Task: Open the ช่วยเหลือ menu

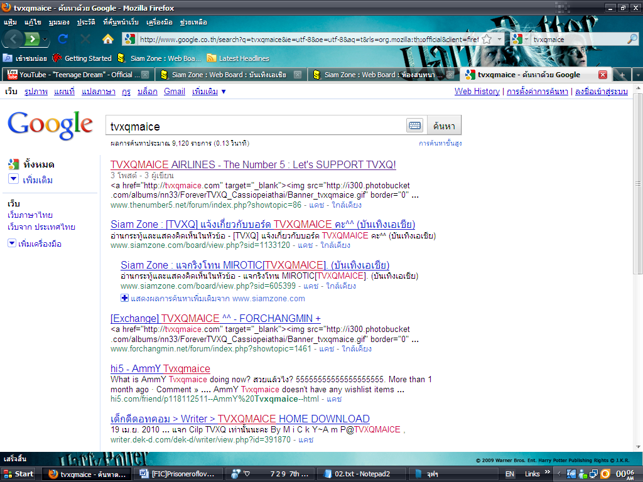Action: [x=193, y=22]
